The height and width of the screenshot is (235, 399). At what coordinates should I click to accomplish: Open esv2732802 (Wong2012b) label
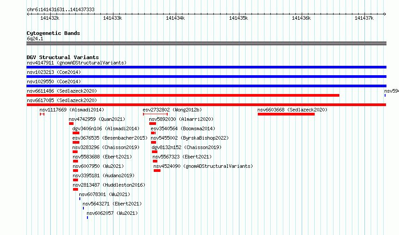pos(172,110)
